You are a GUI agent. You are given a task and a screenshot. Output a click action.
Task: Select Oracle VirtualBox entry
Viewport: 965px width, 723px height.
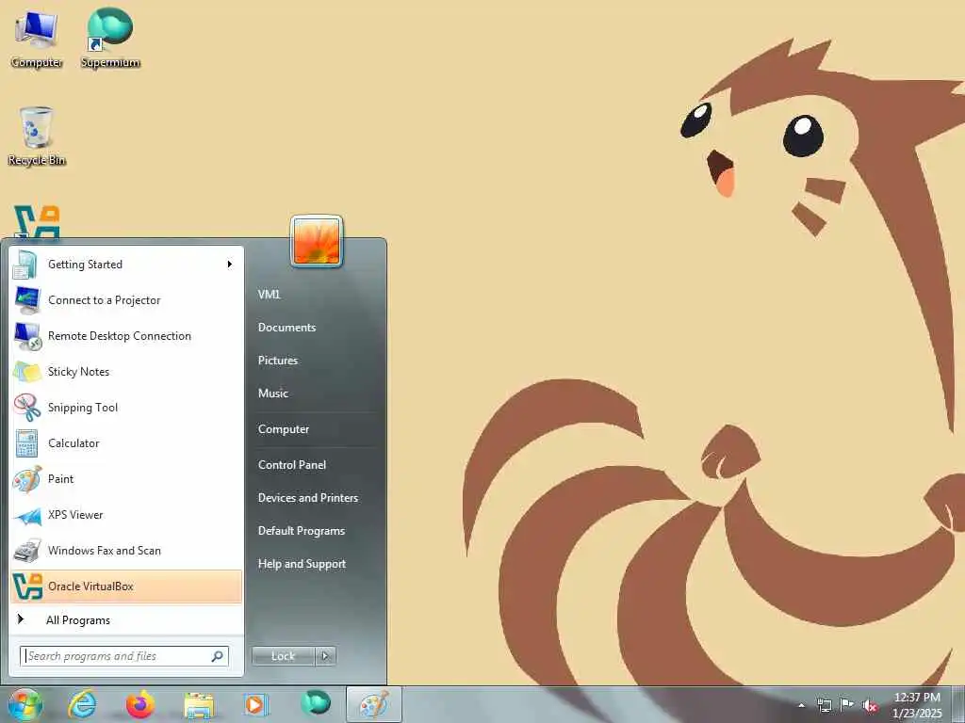coord(126,586)
